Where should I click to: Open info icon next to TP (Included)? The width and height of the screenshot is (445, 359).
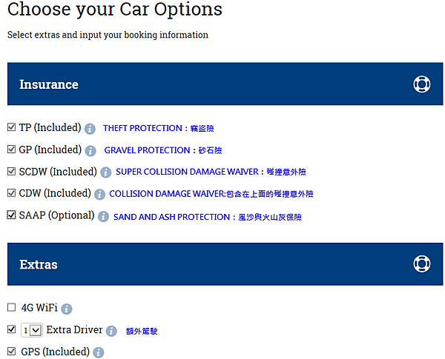90,129
